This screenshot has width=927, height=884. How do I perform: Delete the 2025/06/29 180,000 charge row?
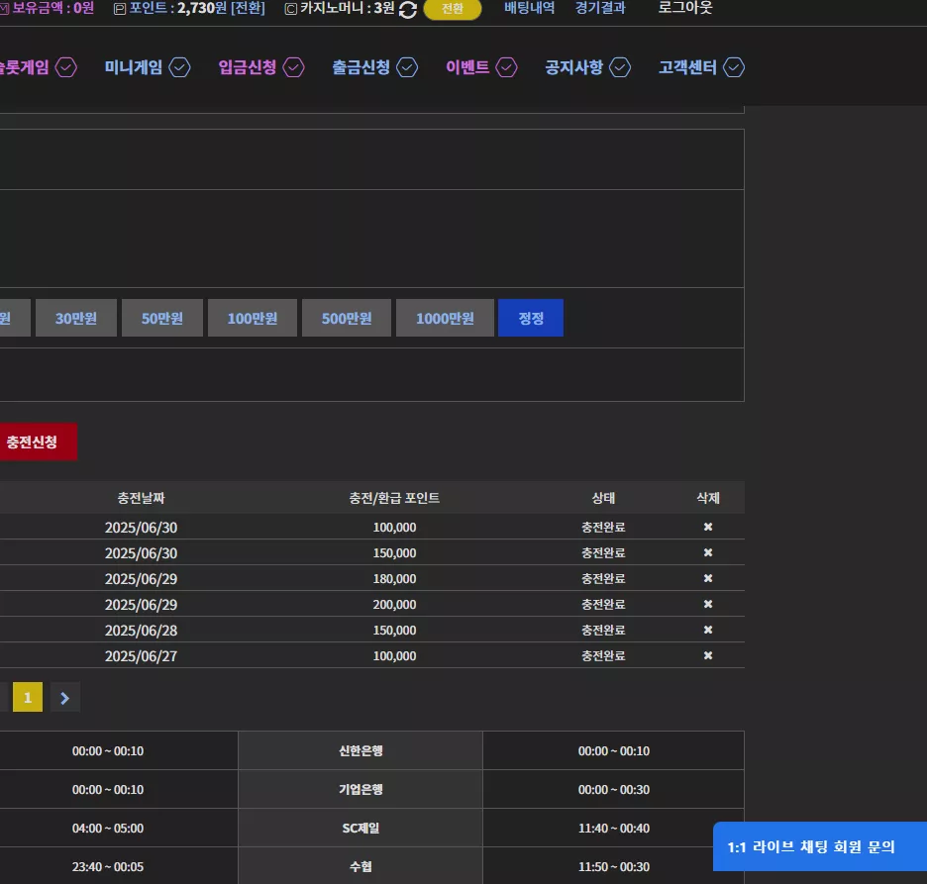click(x=708, y=578)
